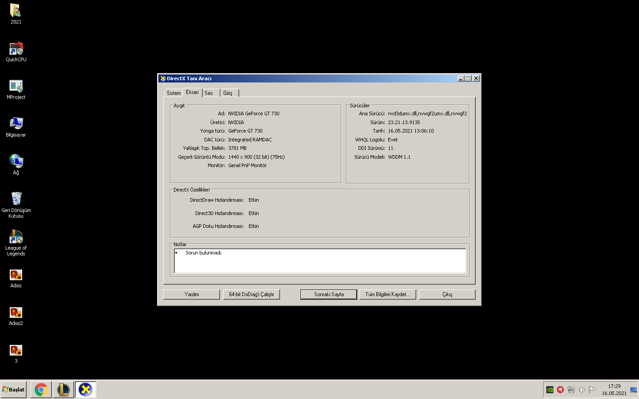Click the nvd3dumx.dll main driver value
639x399 pixels.
coord(427,113)
